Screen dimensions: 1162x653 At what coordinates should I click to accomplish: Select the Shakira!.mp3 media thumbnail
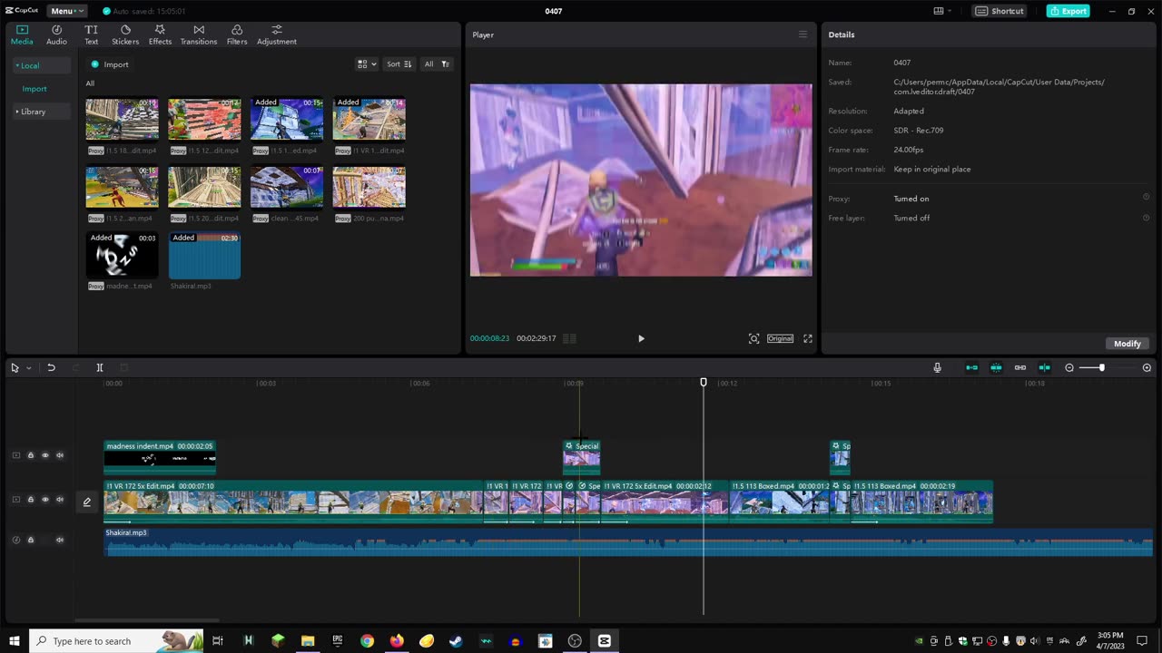coord(204,255)
